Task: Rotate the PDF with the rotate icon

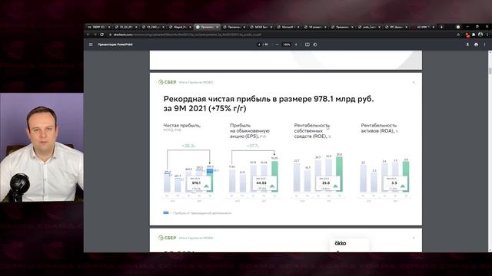Action: 315,44
